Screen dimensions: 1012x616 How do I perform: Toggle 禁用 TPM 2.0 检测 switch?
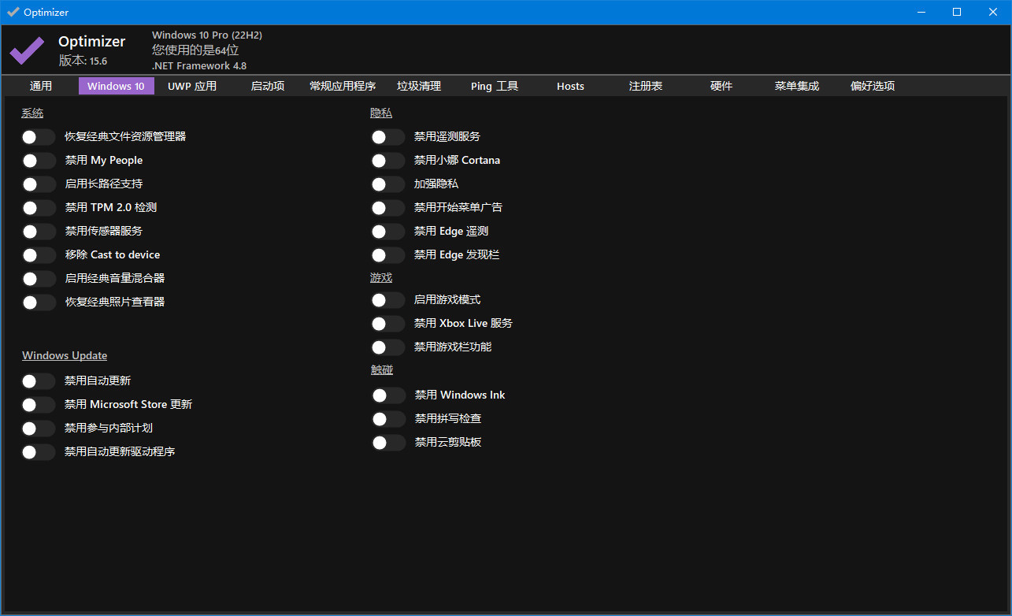click(39, 208)
